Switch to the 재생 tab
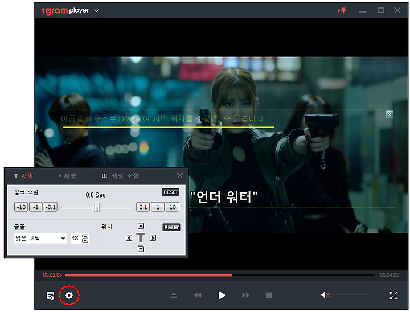 67,176
